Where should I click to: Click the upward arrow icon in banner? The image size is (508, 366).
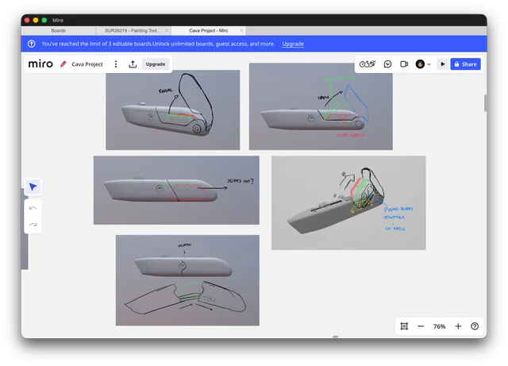[x=32, y=44]
